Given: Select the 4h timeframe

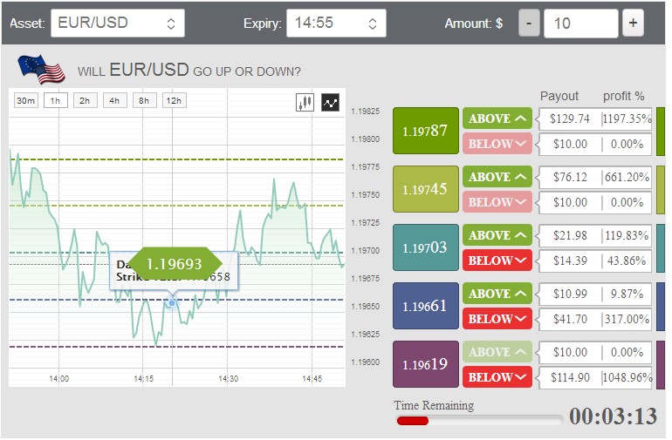Looking at the screenshot, I should tap(114, 100).
